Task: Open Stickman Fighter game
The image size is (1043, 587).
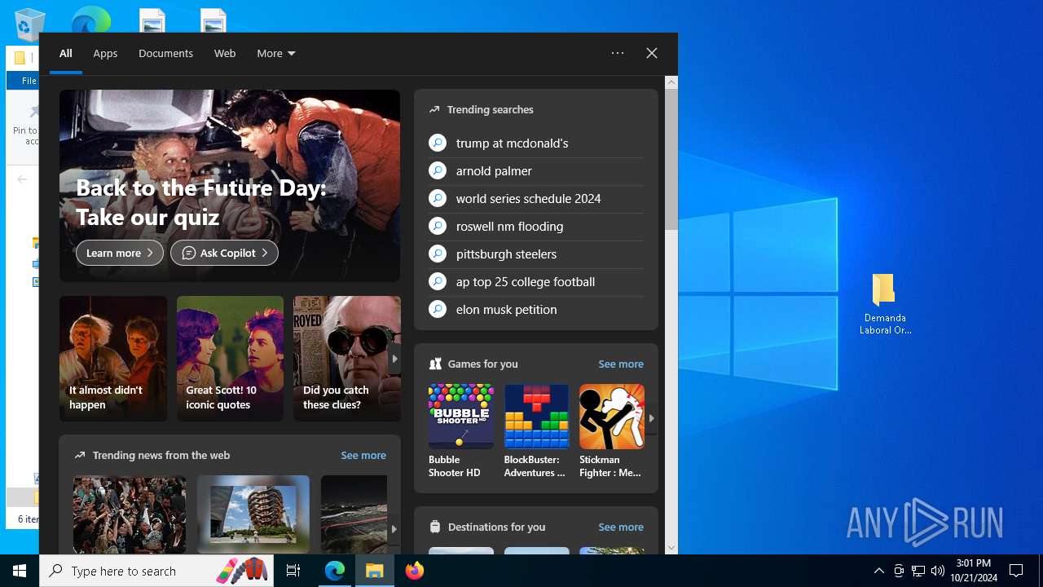Action: 612,431
